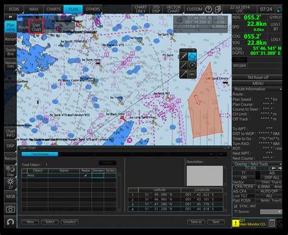Select vertex row 4 longitude 001 44.618 E
Screen dimensions: 288x235
click(x=202, y=209)
